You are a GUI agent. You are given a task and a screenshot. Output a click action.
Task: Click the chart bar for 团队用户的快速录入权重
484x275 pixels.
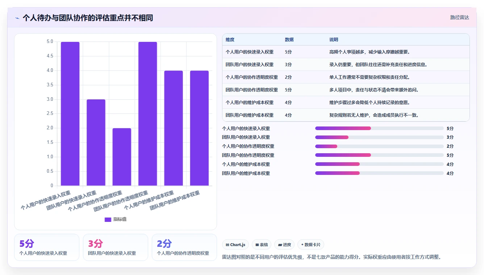click(96, 143)
